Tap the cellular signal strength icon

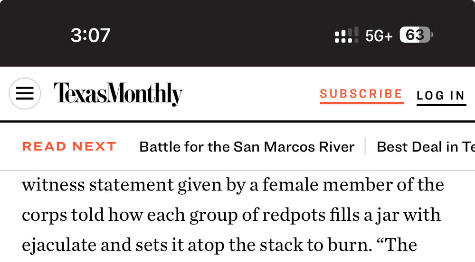pyautogui.click(x=346, y=35)
